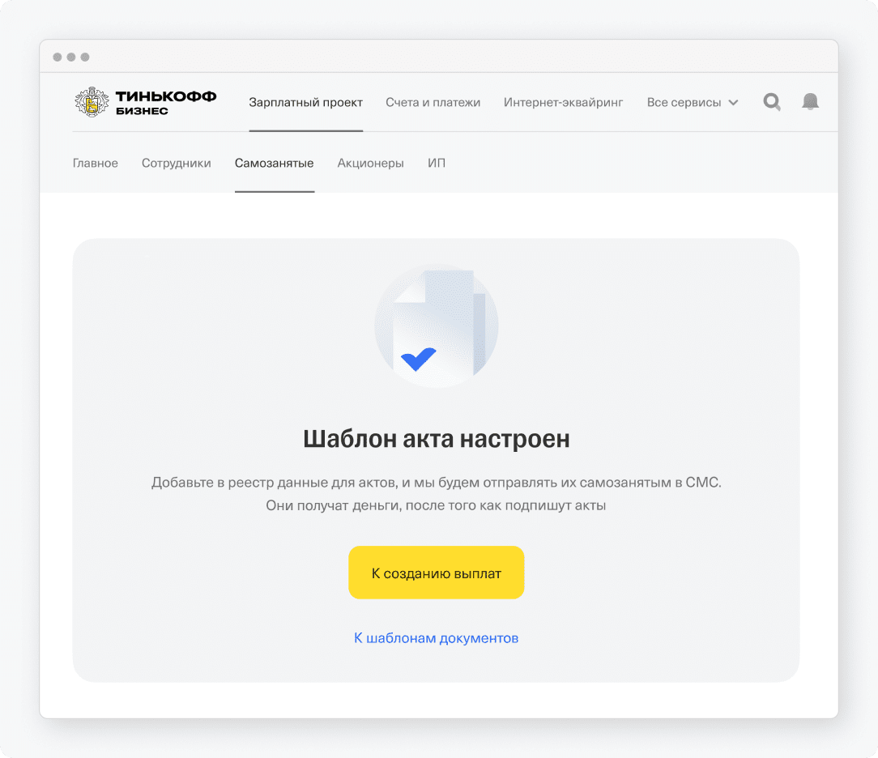Switch to the Сотрудники tab

(x=177, y=163)
